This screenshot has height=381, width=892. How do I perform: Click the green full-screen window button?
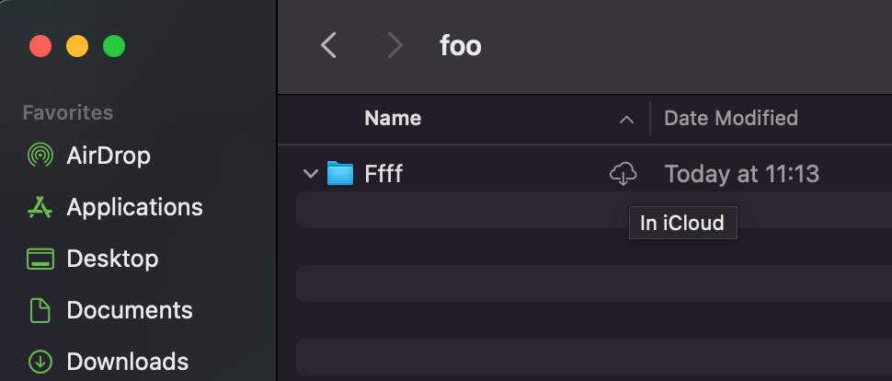click(113, 46)
